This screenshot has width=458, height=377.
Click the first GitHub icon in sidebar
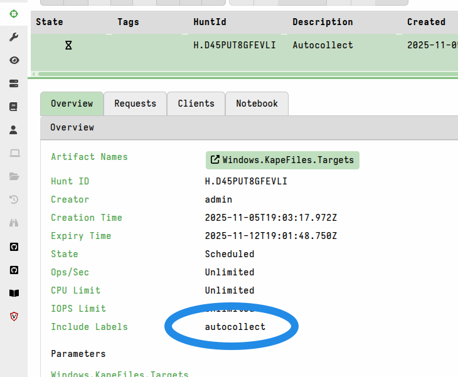(x=14, y=247)
